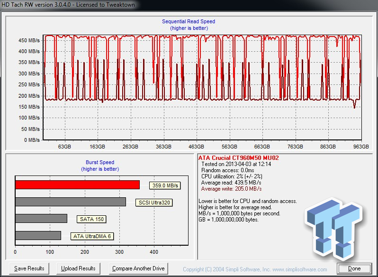
Task: Click the ATA UltraDMA 6 label
Action: [x=92, y=236]
